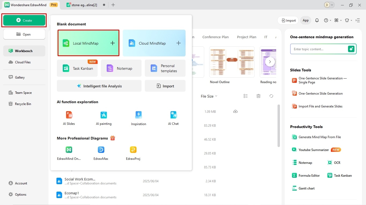Open the Novel Outline template thumbnail

click(x=232, y=62)
